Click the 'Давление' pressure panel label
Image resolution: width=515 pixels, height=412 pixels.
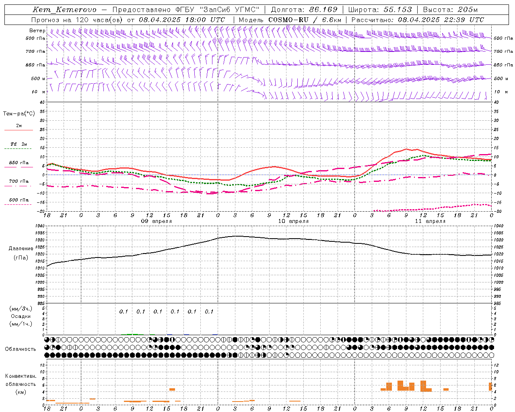click(x=21, y=249)
